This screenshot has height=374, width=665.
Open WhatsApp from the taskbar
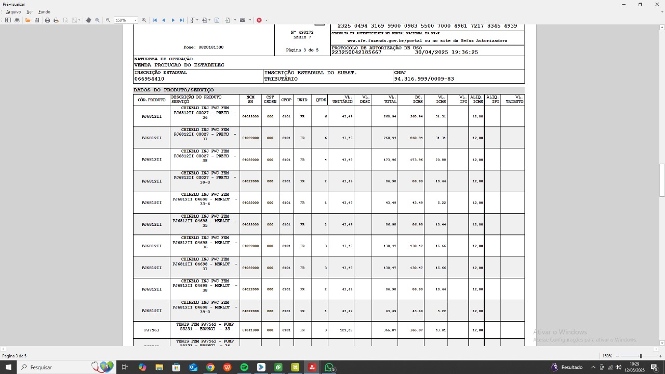(x=329, y=367)
